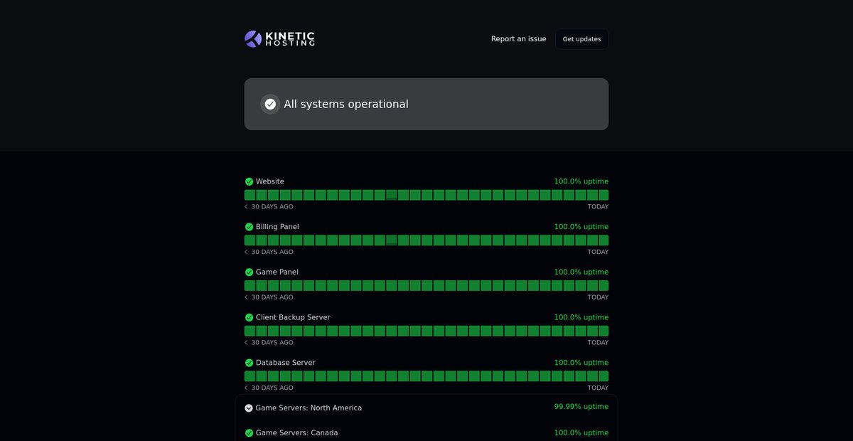Click the darker-shaded day block in Billing Panel's bar
853x441 pixels.
click(391, 240)
